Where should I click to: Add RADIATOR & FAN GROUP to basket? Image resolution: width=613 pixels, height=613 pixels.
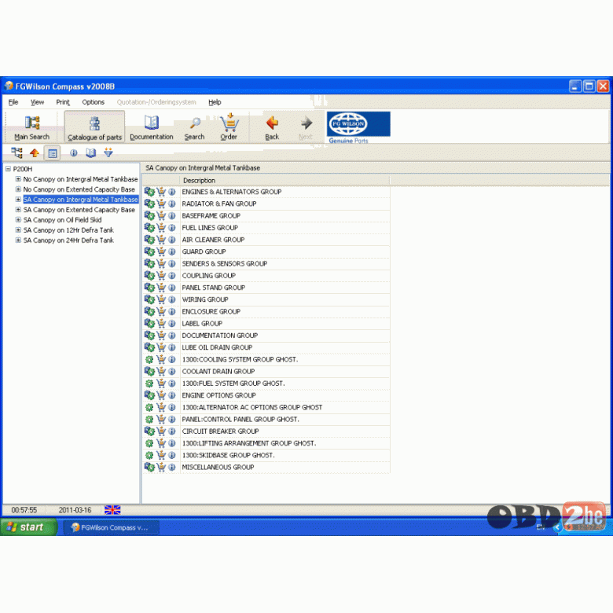(161, 204)
